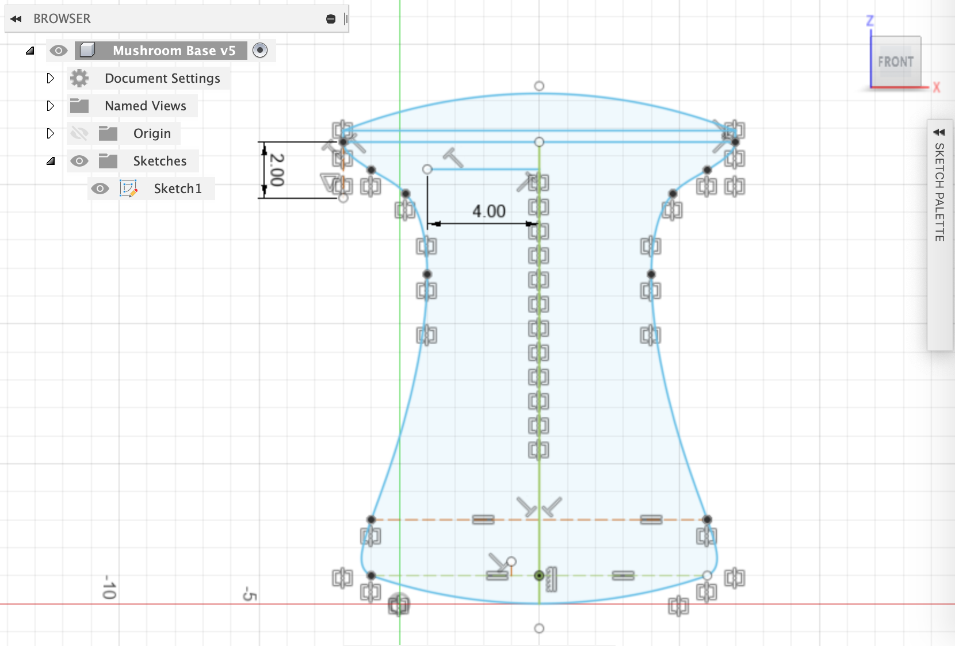The image size is (955, 646).
Task: Click the Document Settings gear icon
Action: [x=79, y=78]
